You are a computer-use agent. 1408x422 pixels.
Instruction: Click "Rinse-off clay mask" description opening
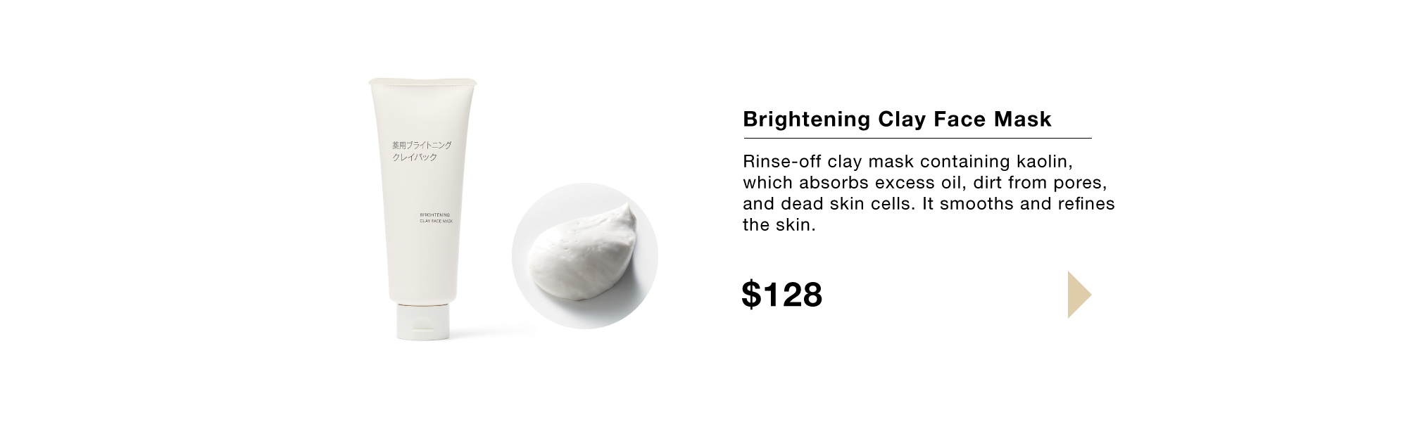(817, 162)
